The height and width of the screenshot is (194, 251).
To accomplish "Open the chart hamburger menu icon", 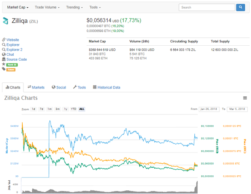I will (x=245, y=98).
